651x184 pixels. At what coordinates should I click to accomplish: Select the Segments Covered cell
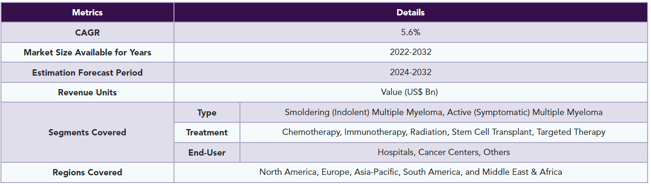(87, 132)
